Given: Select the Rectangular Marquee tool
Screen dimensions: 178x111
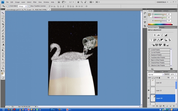Looking at the screenshot, I should (x=3, y=16).
